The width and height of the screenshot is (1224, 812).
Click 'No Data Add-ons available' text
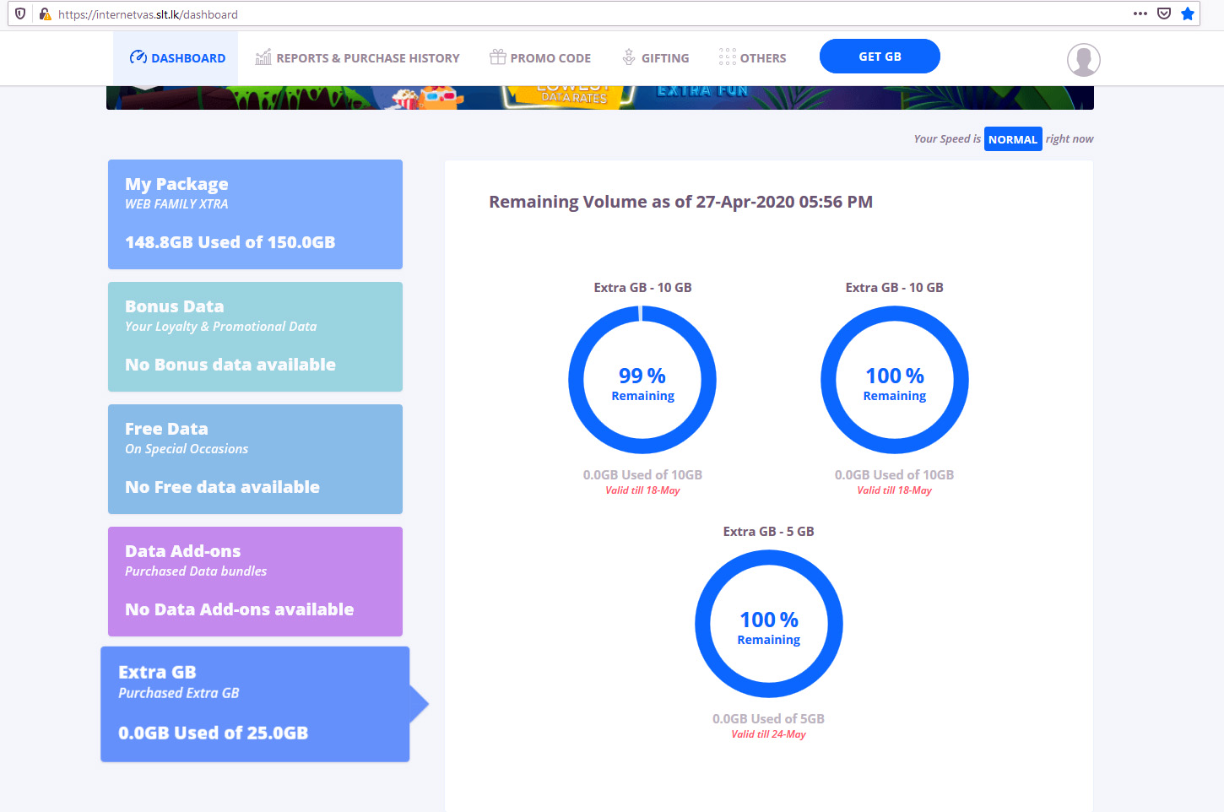click(x=240, y=609)
